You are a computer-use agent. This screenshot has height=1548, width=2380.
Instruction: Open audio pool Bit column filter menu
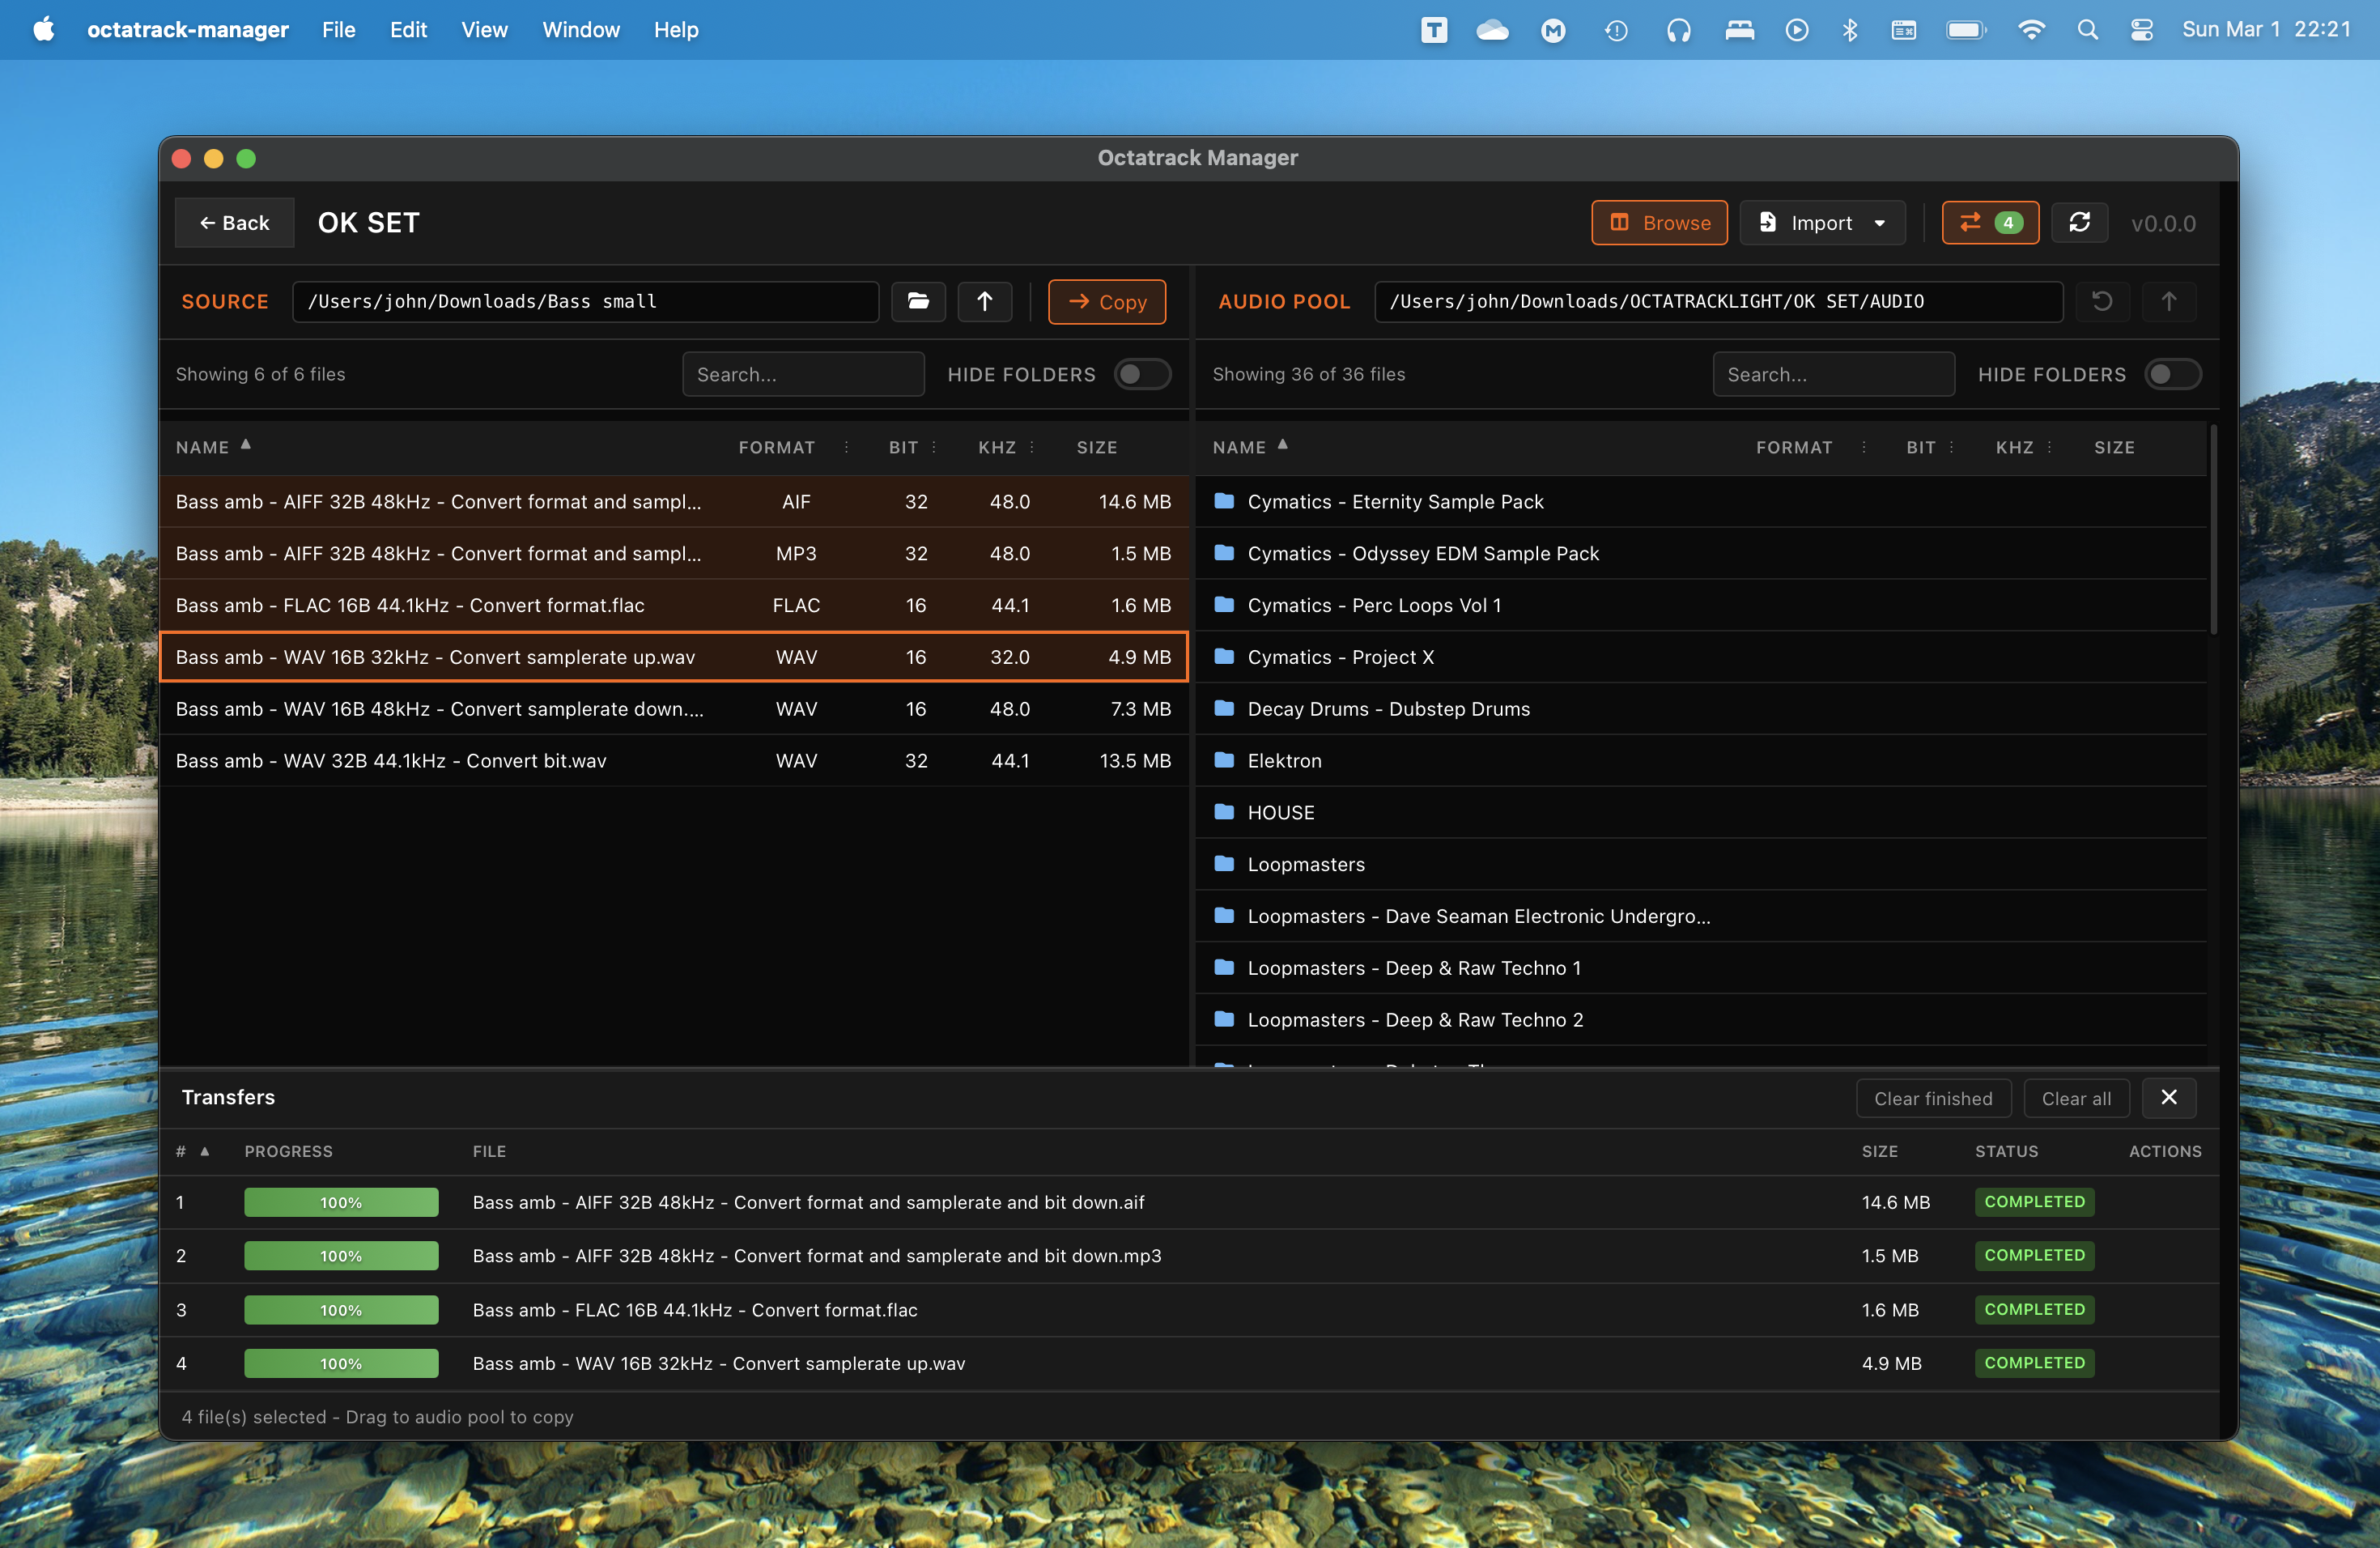[x=1951, y=447]
